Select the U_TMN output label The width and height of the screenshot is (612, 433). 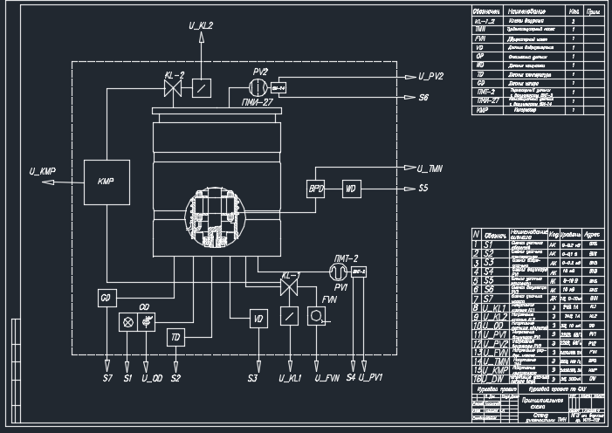pyautogui.click(x=432, y=168)
